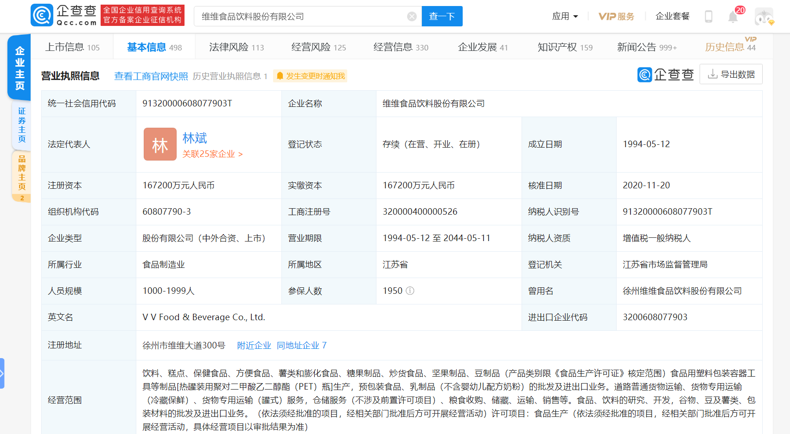The width and height of the screenshot is (790, 434).
Task: Click legal representative name 林斌
Action: click(195, 138)
